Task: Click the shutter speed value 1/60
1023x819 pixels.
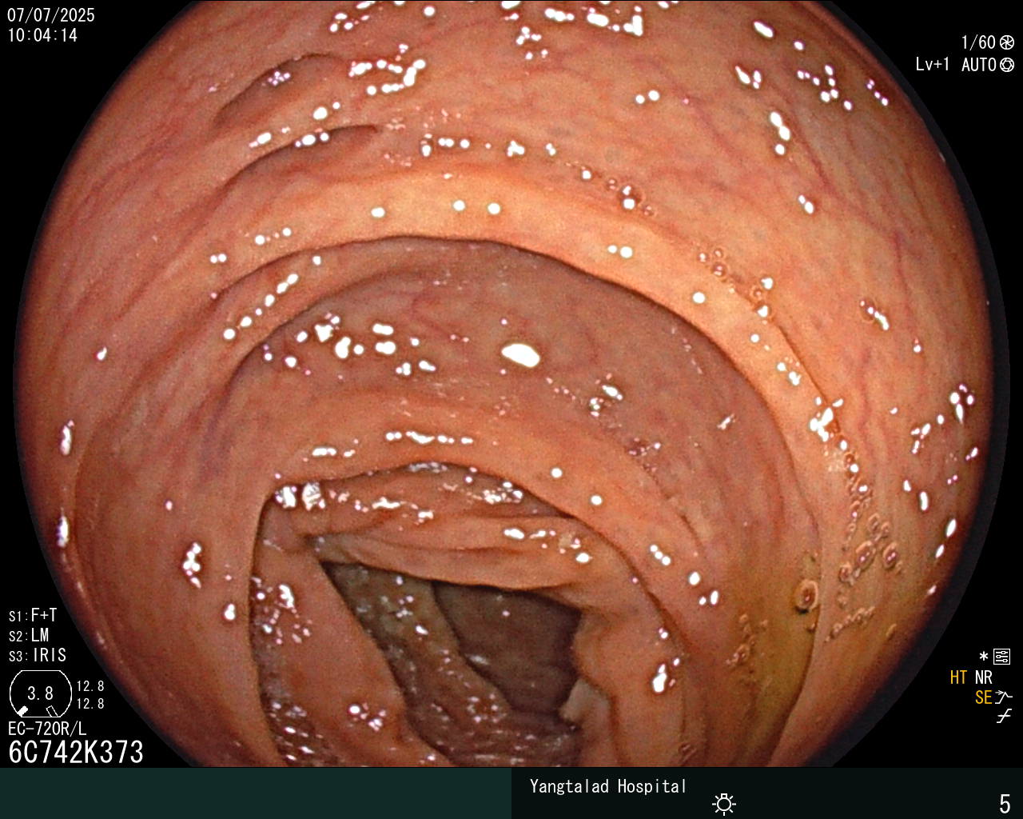Action: click(x=978, y=42)
